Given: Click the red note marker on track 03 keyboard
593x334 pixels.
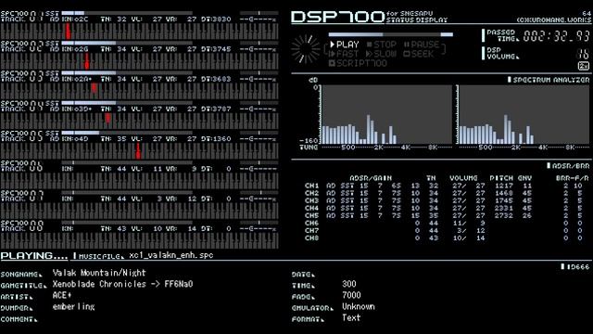Looking at the screenshot, I should pos(95,88).
